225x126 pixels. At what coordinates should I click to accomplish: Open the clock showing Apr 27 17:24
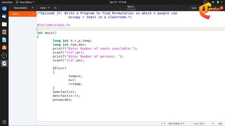pyautogui.click(x=118, y=2)
